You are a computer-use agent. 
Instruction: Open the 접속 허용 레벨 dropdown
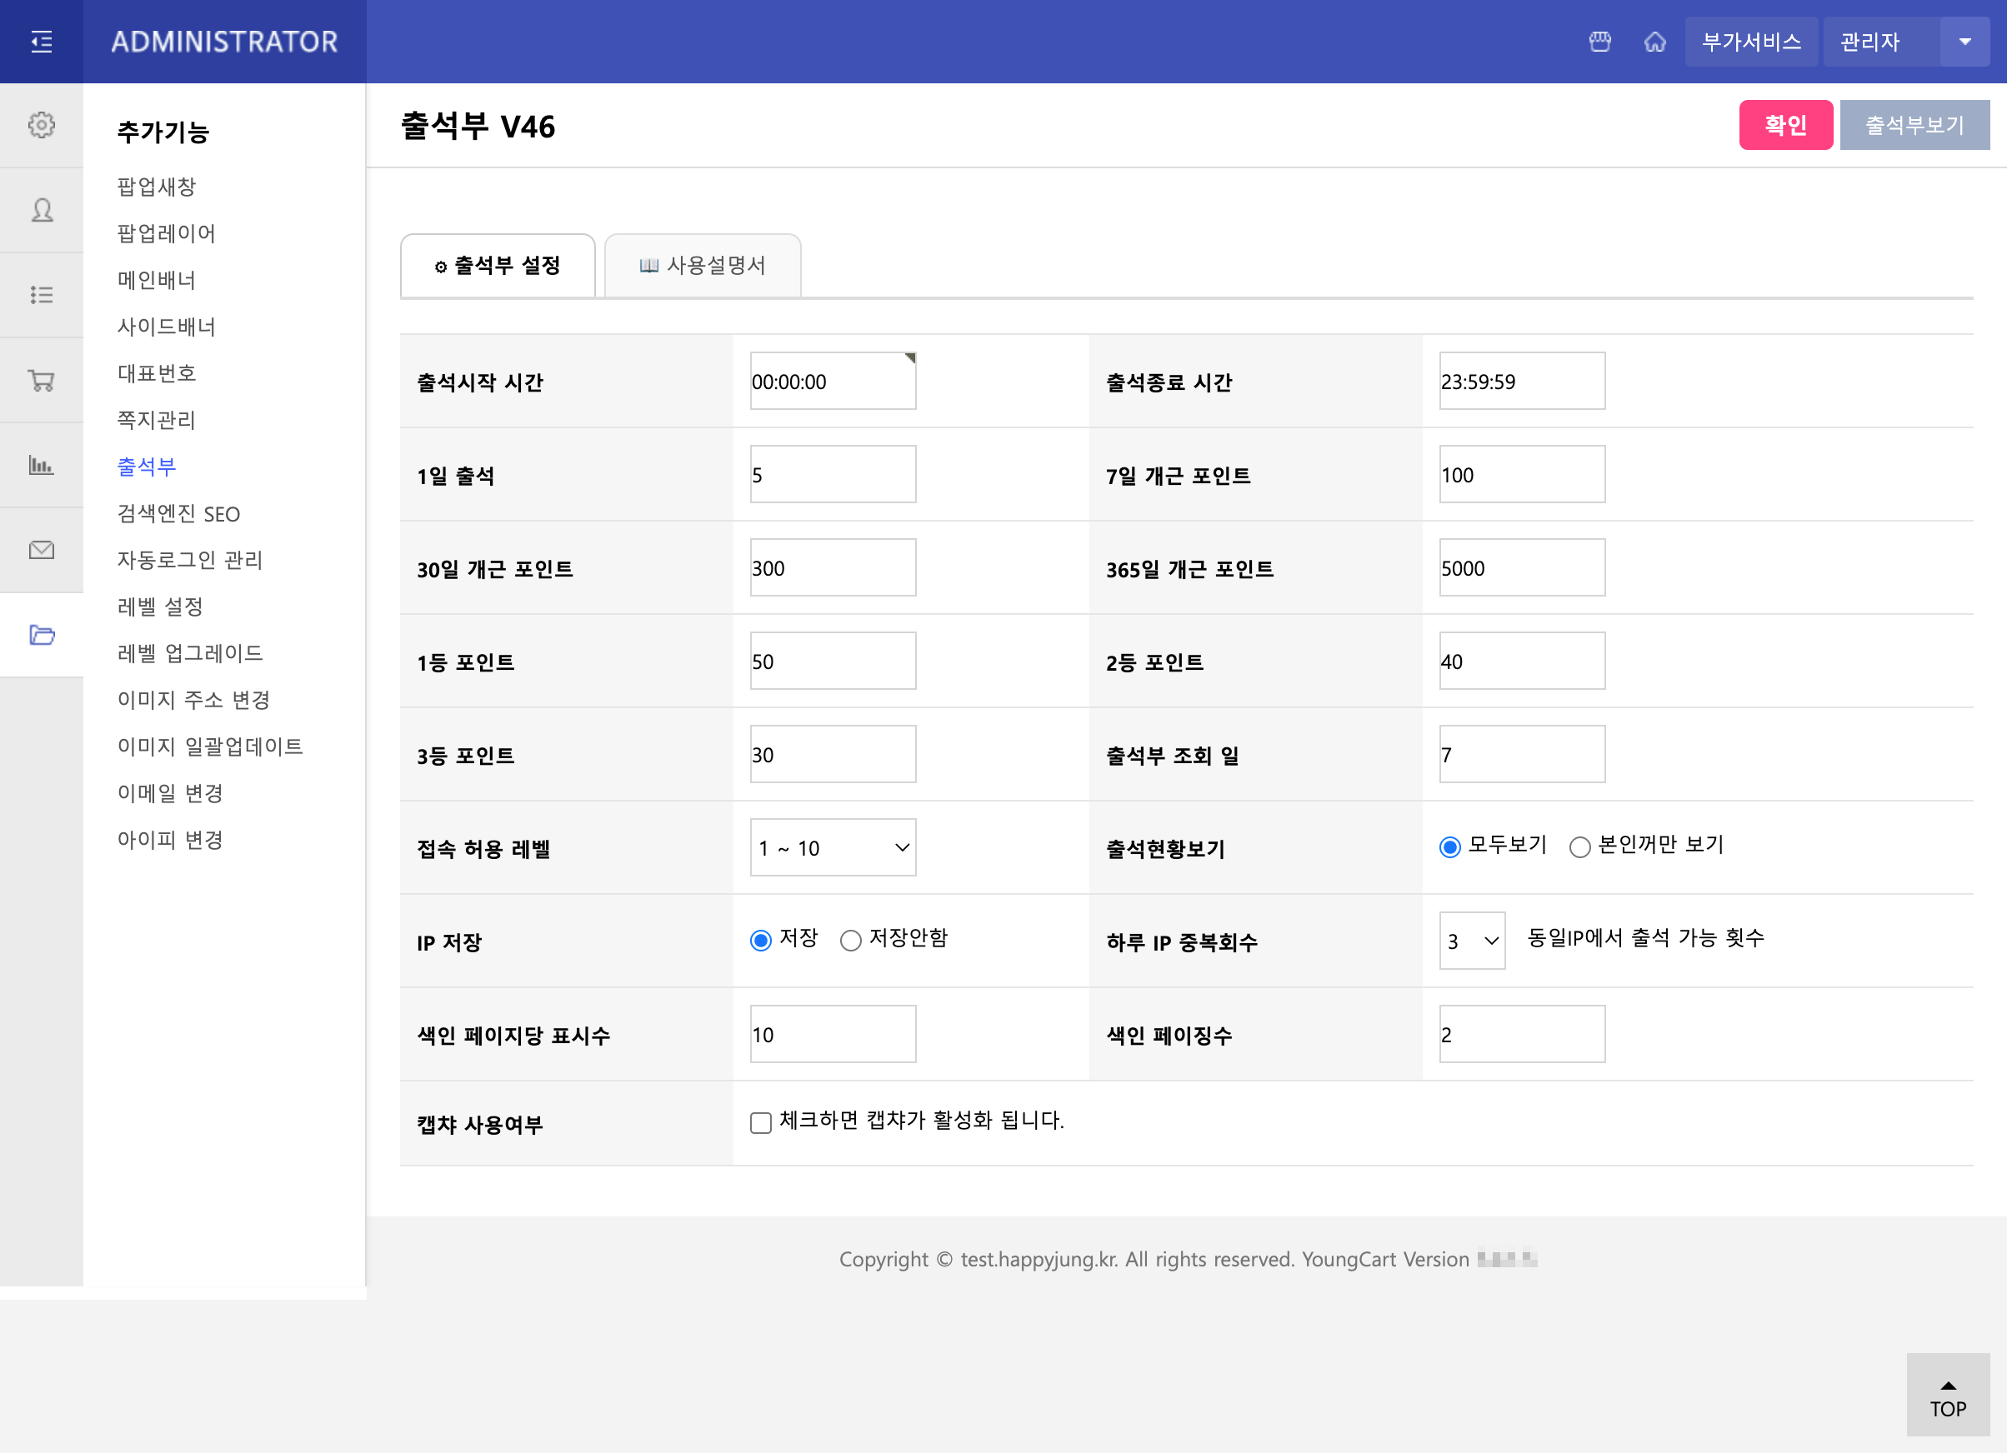[x=832, y=846]
